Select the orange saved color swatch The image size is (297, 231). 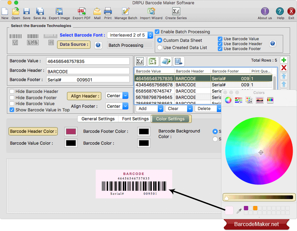[x=255, y=208]
